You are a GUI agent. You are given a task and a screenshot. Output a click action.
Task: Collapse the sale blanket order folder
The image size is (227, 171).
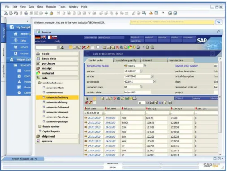pos(51,83)
